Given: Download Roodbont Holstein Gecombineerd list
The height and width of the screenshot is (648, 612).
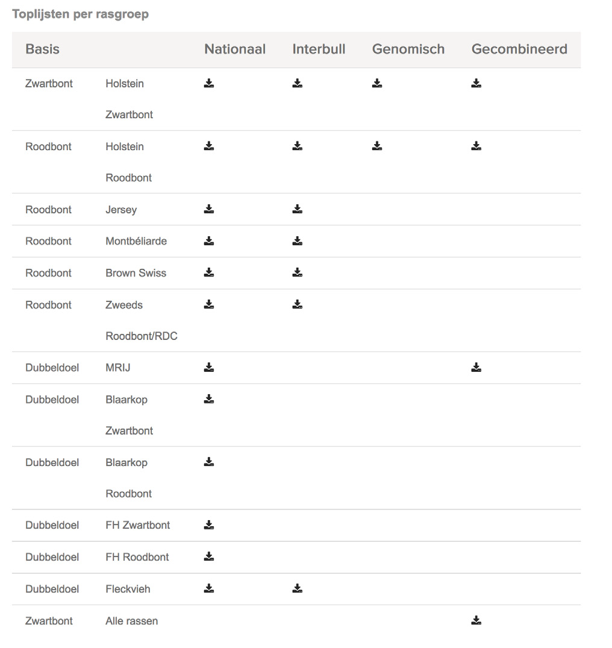Looking at the screenshot, I should pyautogui.click(x=476, y=146).
